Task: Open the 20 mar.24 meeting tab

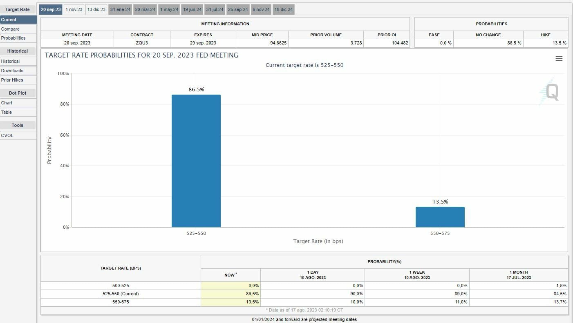Action: (145, 9)
